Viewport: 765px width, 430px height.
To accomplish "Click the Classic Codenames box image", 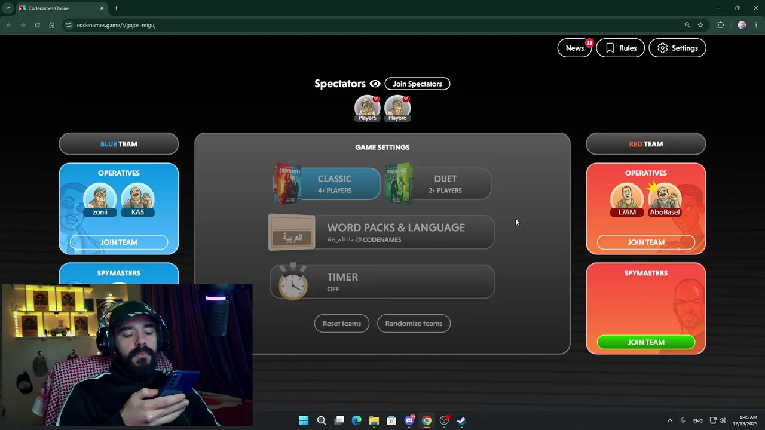I will click(x=287, y=184).
